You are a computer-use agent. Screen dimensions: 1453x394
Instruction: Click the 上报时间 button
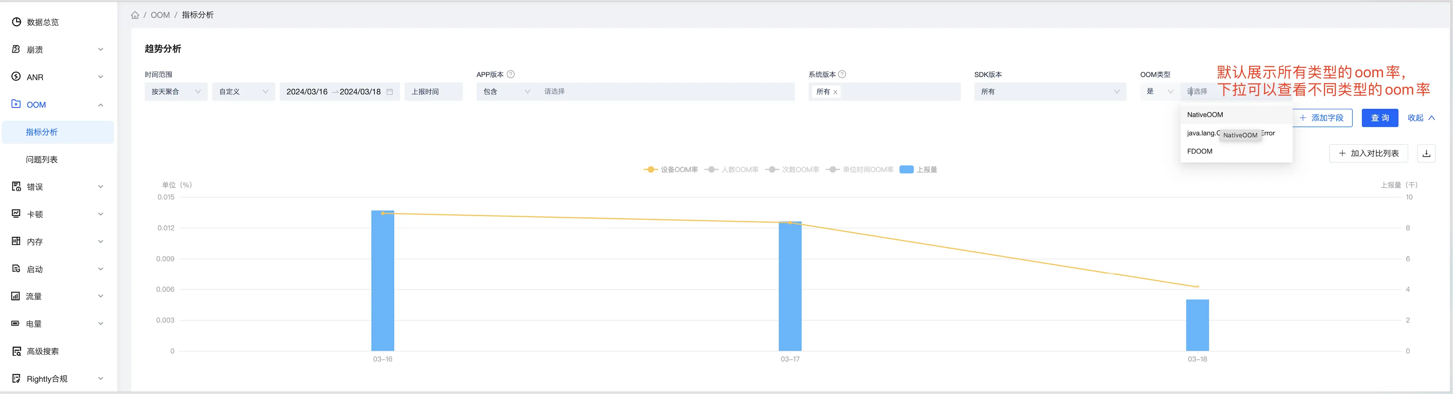[x=433, y=91]
